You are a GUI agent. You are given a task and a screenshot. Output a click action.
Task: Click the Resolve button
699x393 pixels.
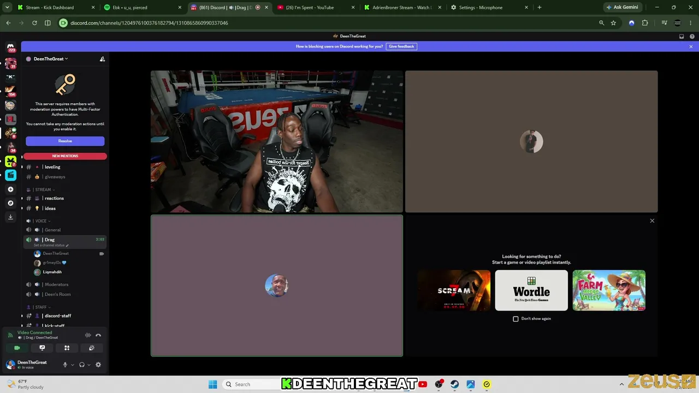coord(65,141)
